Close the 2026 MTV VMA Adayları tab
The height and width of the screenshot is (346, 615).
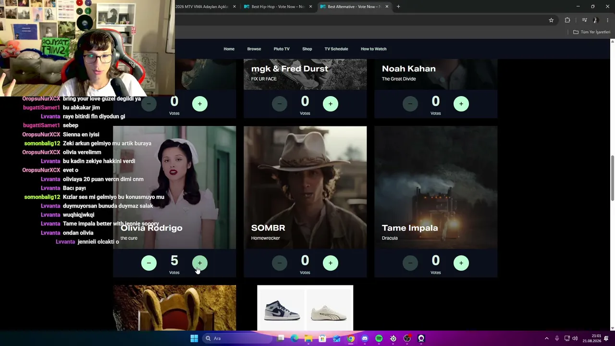[234, 7]
